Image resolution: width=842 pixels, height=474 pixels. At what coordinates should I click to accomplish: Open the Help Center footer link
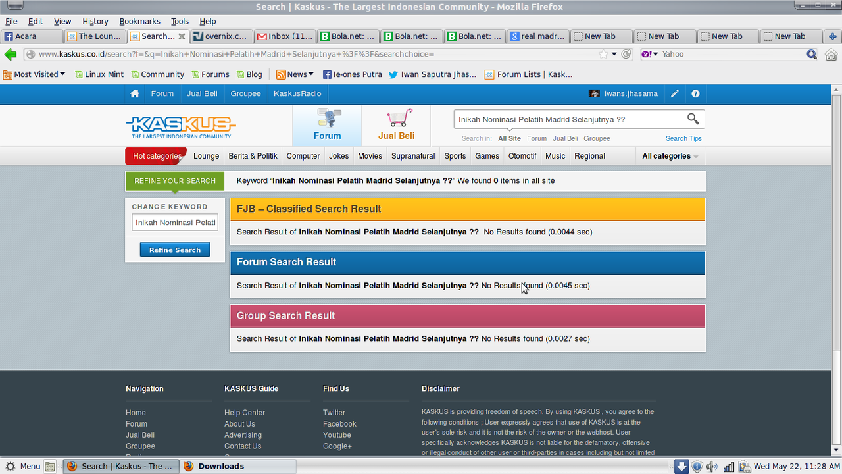tap(245, 413)
